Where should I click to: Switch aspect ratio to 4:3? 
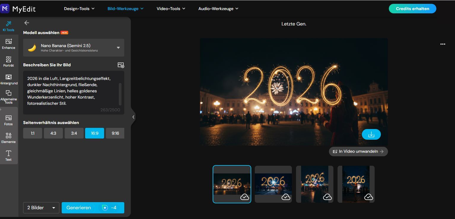(53, 133)
